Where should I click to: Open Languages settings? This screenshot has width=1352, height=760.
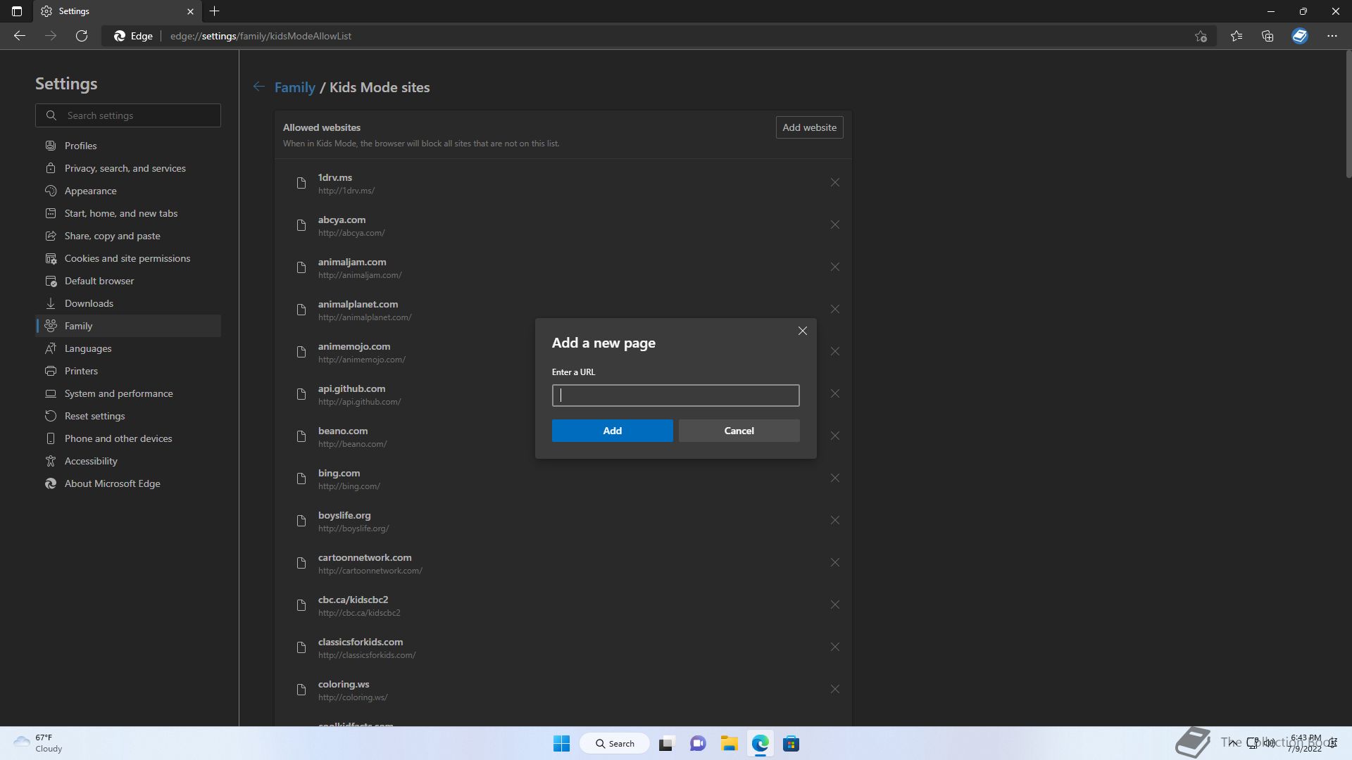[128, 348]
